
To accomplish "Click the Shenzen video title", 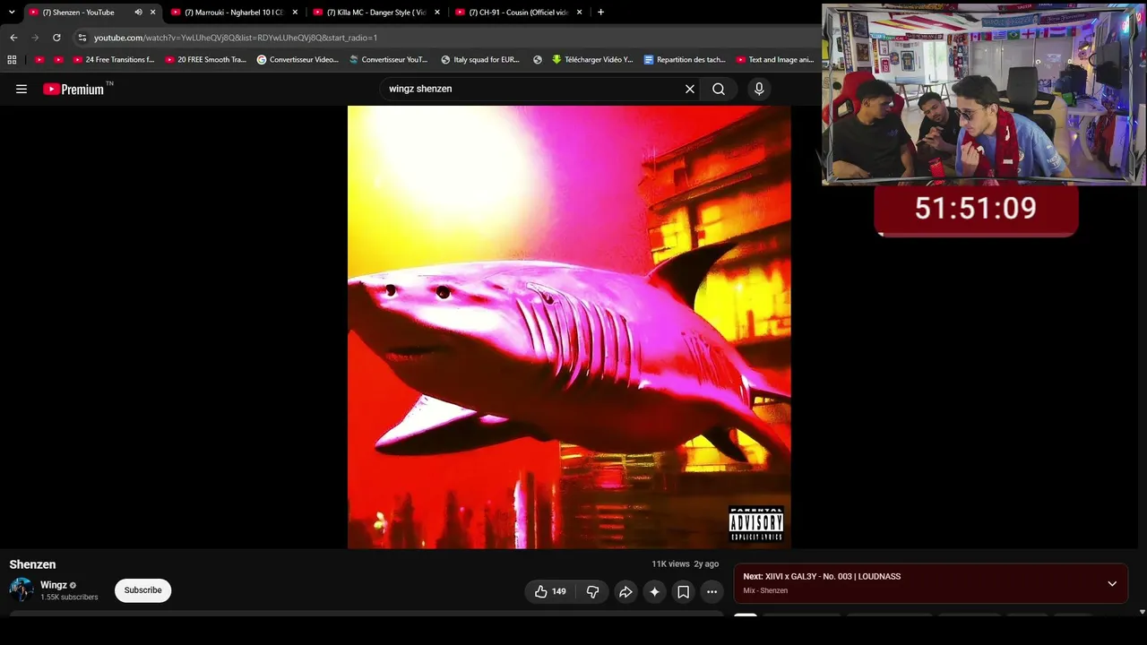I will [32, 564].
